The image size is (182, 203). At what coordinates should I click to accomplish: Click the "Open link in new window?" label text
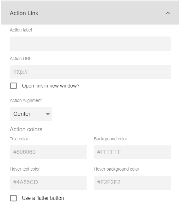51,86
